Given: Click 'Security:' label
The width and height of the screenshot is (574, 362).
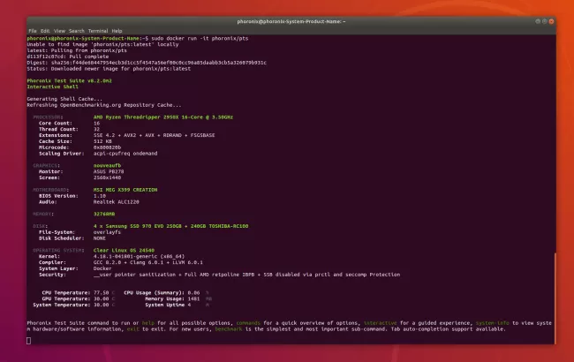Looking at the screenshot, I should click(x=52, y=275).
